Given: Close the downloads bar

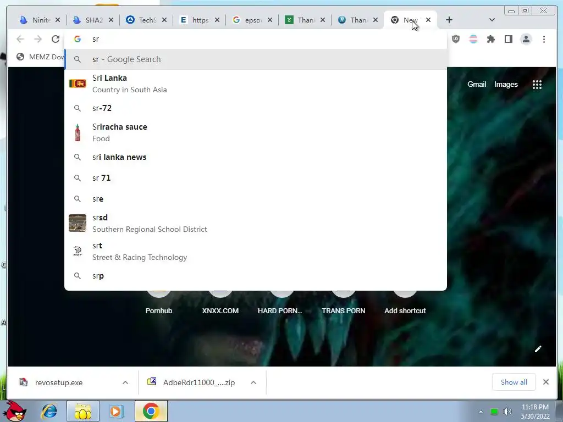Looking at the screenshot, I should click(546, 382).
